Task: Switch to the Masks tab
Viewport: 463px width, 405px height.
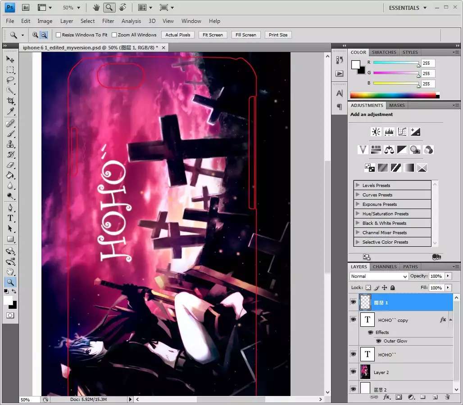Action: (x=397, y=105)
